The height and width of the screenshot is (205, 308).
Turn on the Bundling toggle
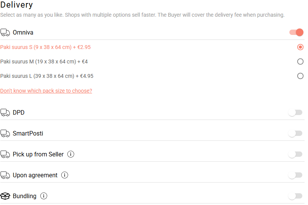[295, 196]
